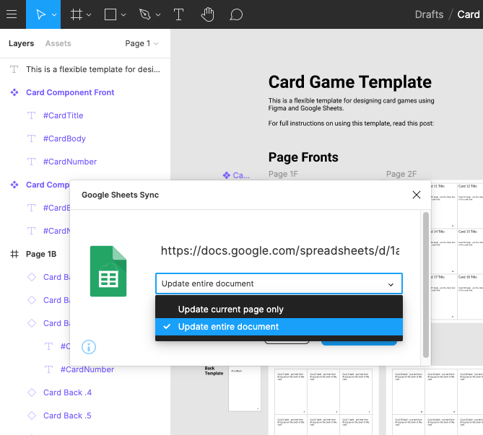Click the Page Fronts heading on canvas
Viewport: 483px width, 435px height.
[x=303, y=157]
